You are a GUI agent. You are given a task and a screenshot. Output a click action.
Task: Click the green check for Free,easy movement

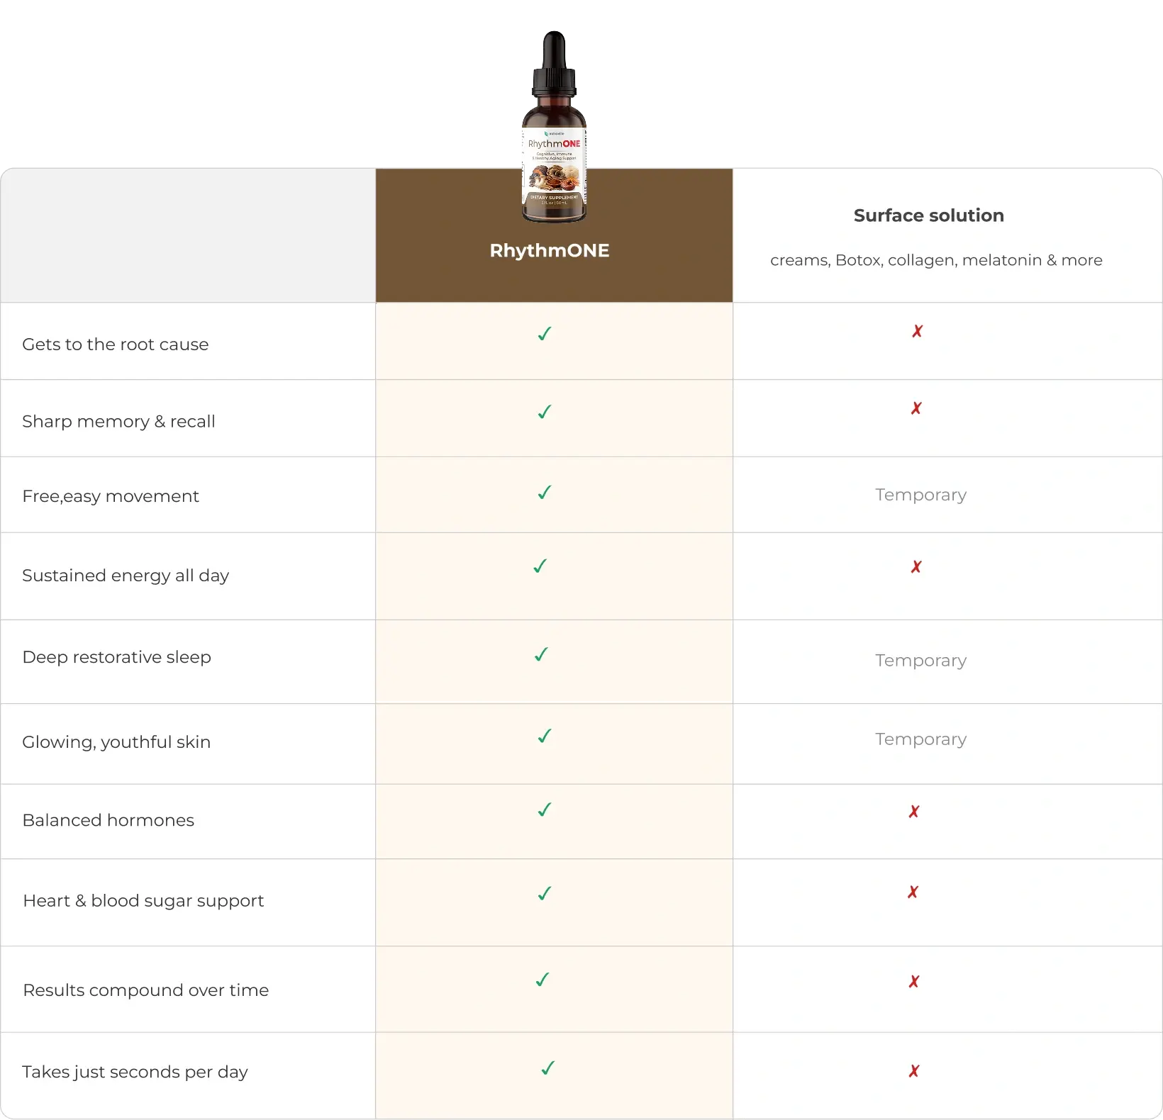tap(545, 492)
